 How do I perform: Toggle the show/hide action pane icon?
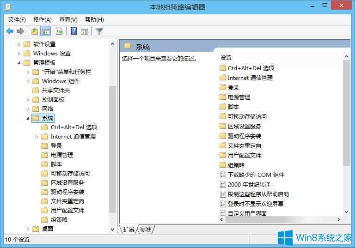coord(85,31)
